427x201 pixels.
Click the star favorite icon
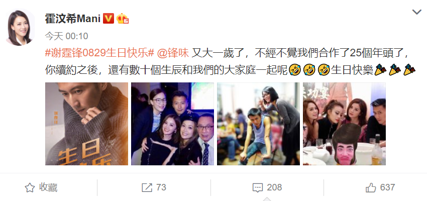click(x=30, y=187)
